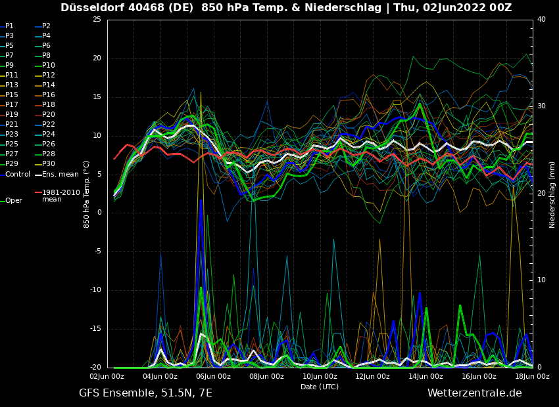Viewport: 559px width, 407px height.
Task: Click the 10Jun 00z date tick
Action: (x=320, y=376)
